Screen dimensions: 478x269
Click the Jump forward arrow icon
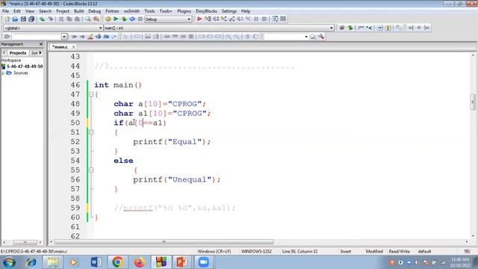[82, 37]
